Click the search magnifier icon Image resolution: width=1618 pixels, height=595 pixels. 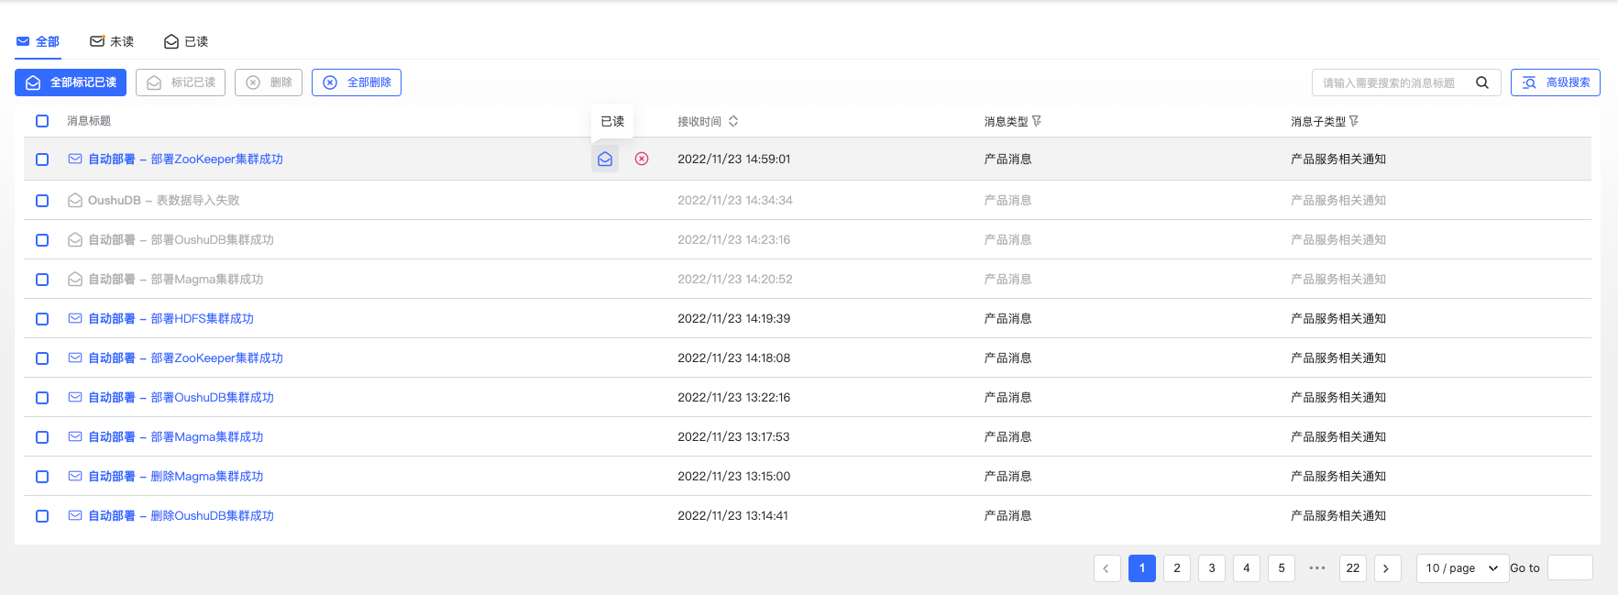1481,83
